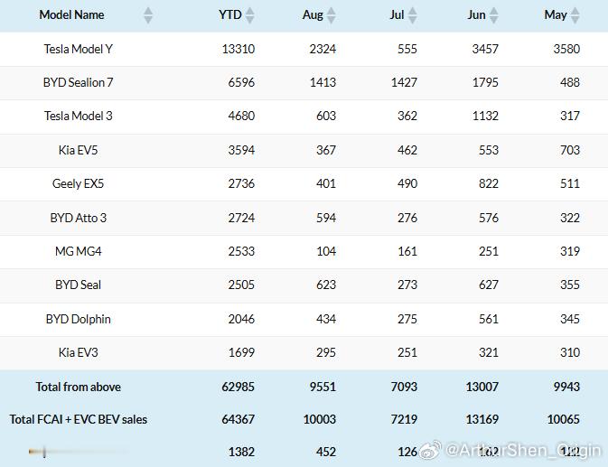The width and height of the screenshot is (608, 467).
Task: Choose the Kia EV5 row name
Action: (78, 150)
